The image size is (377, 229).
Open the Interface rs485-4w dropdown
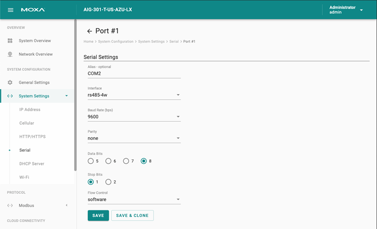134,95
